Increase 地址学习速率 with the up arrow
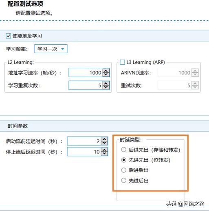This screenshot has height=211, width=209. (106, 71)
